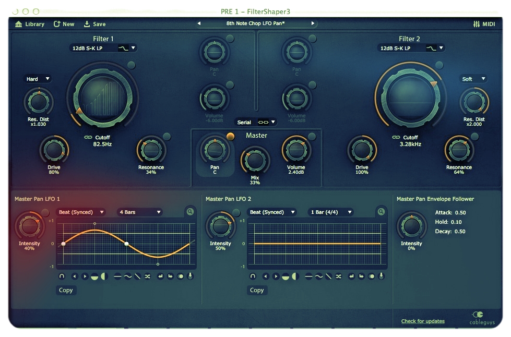Open LFO 2 rate dropdown showing 1 Bar (4/4)
The height and width of the screenshot is (337, 511).
pyautogui.click(x=331, y=212)
